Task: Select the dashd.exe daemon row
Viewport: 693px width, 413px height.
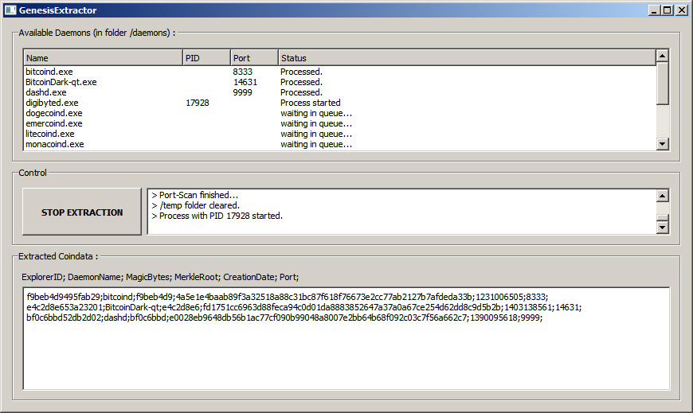Action: [340, 92]
